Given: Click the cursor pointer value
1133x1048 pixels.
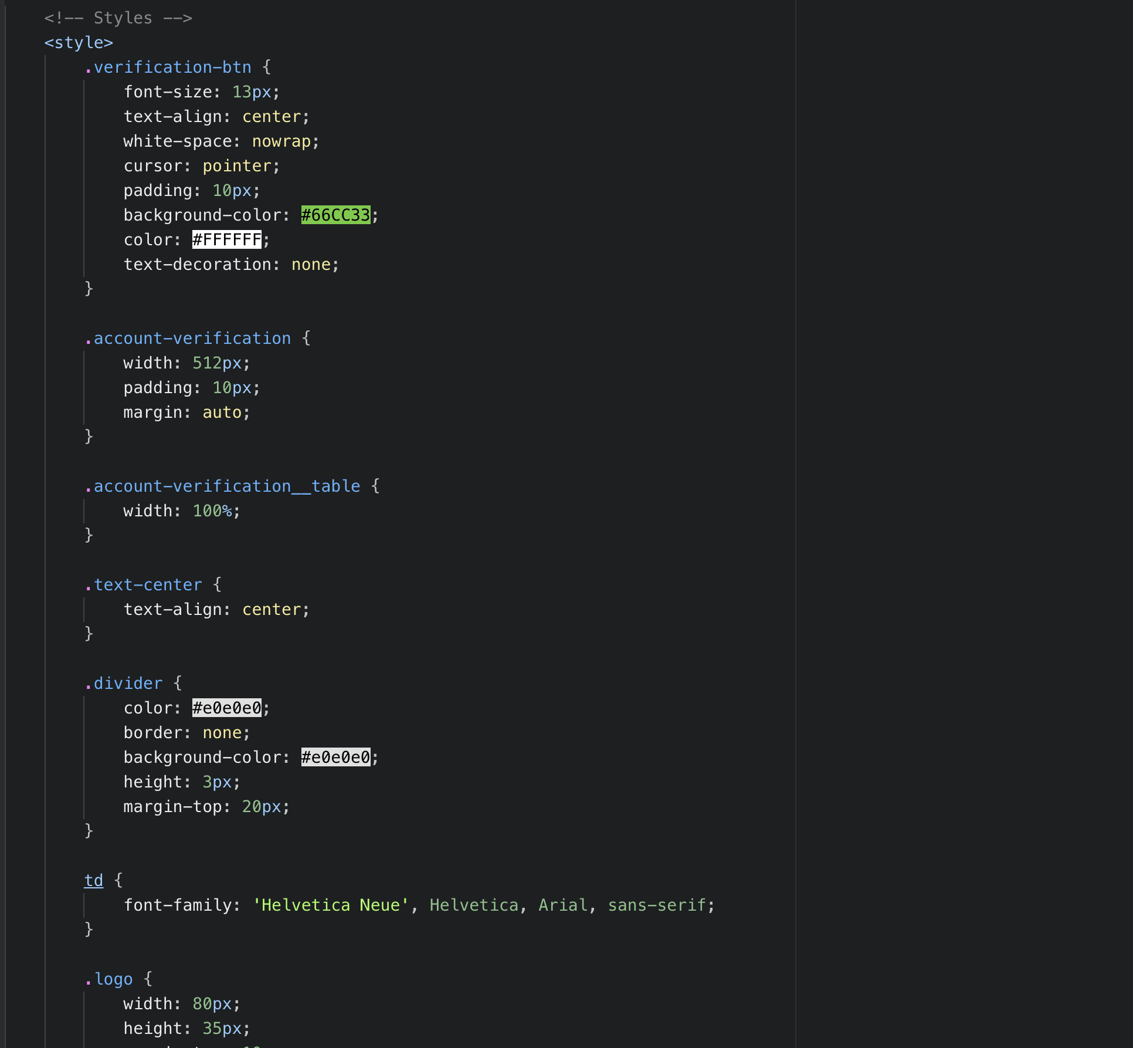Looking at the screenshot, I should 237,166.
